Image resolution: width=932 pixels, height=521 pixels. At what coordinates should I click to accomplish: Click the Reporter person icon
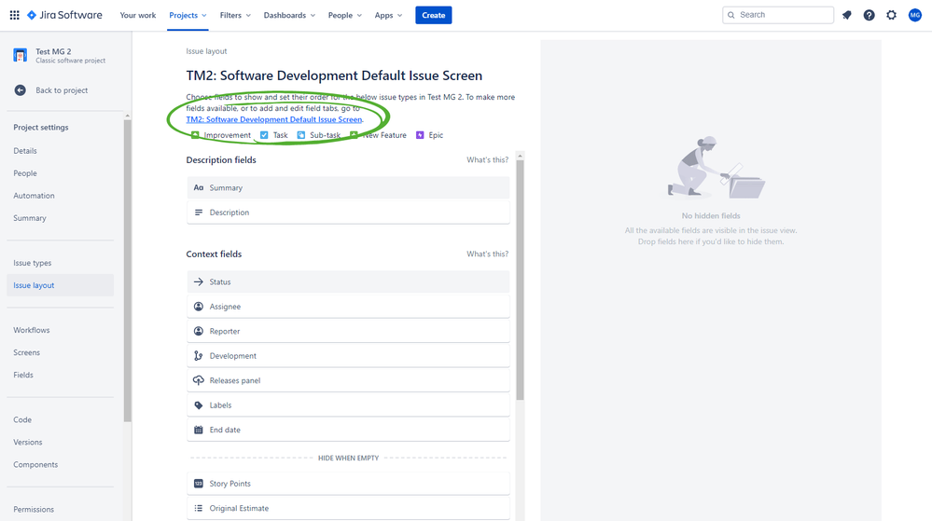point(199,331)
